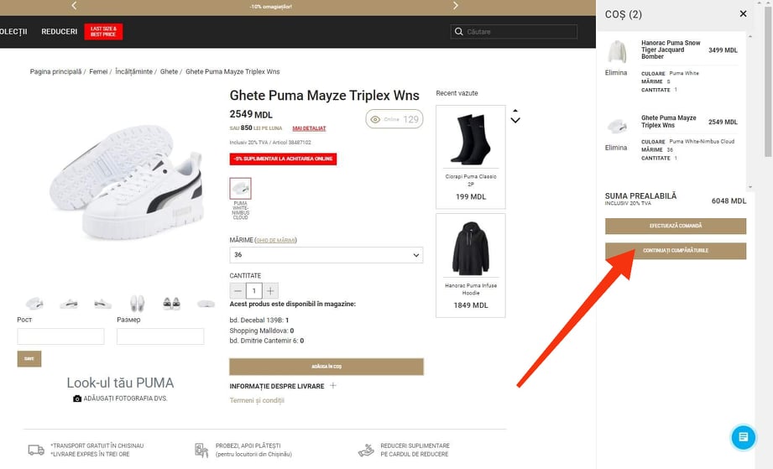This screenshot has width=773, height=469.
Task: Open the MĂRIME size dropdown
Action: coord(326,255)
